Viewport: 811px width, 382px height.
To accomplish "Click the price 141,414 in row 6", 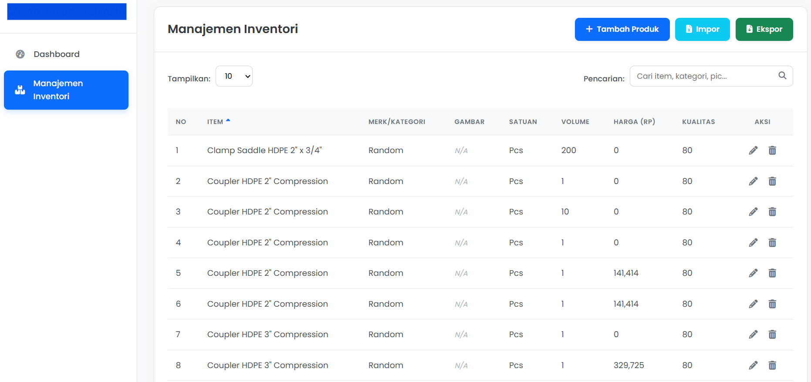I will [x=626, y=304].
